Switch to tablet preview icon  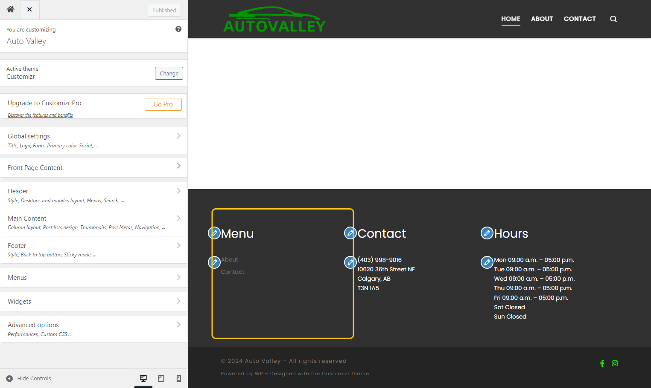161,378
